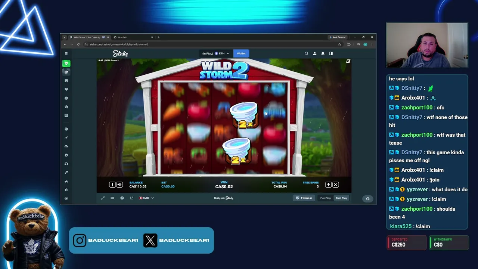Screen dimensions: 478x269
Task: Switch to Wild Storm 2 browser tab
Action: (89, 37)
